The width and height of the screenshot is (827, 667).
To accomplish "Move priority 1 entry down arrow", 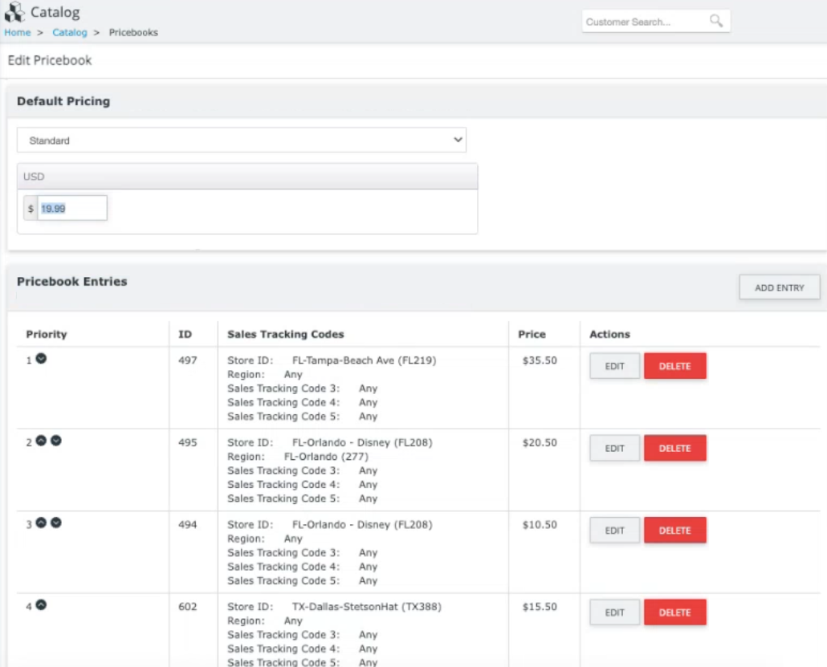I will (41, 359).
